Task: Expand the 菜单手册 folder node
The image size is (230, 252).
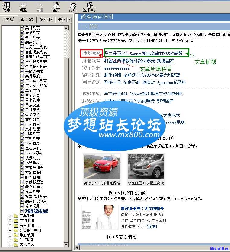Action: tap(10, 216)
